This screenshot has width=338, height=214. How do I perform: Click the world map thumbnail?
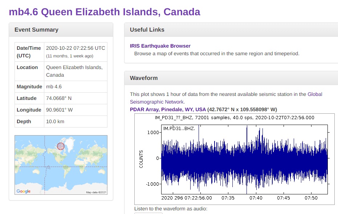(61, 165)
